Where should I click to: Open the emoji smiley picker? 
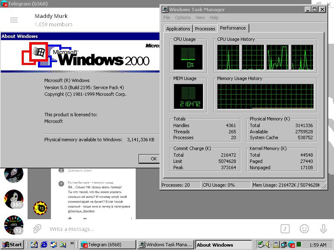pos(304,229)
